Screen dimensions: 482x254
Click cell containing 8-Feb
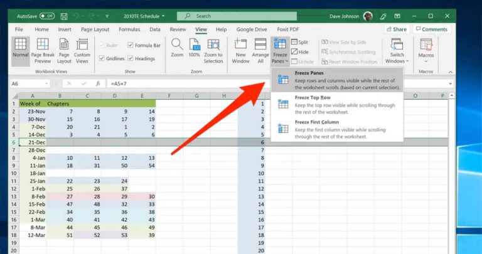[x=33, y=196]
